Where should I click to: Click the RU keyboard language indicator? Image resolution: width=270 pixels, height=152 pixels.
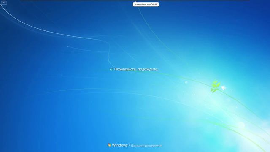tap(4, 3)
